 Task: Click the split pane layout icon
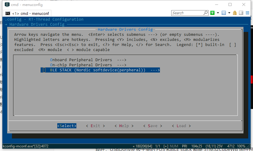tap(240, 13)
